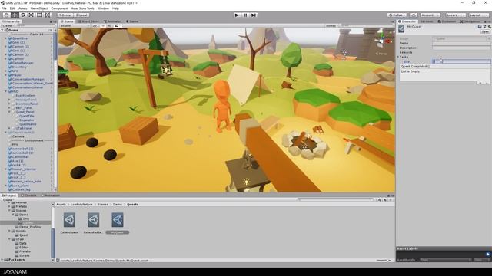
Task: Click the Demo breadcrumb in Project panel
Action: click(118, 205)
